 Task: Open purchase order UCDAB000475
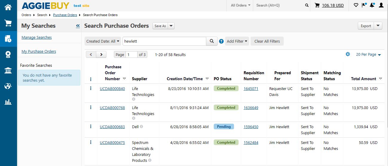(x=112, y=142)
